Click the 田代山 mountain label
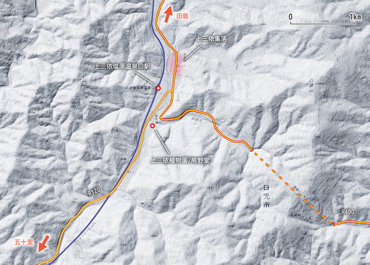This screenshot has width=370, height=265. click(80, 81)
